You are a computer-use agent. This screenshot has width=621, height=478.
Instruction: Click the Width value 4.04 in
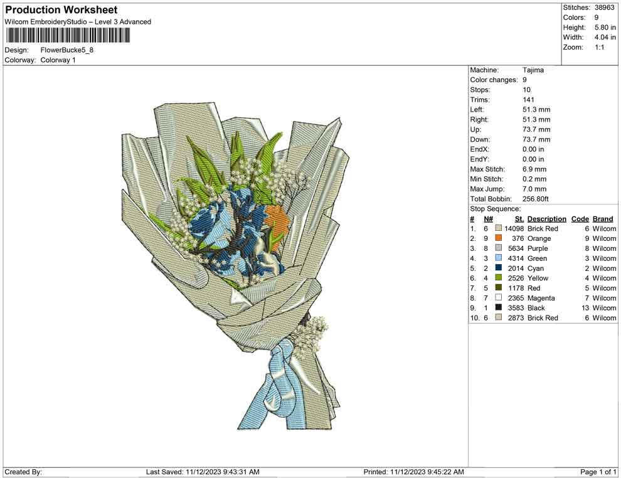point(605,37)
